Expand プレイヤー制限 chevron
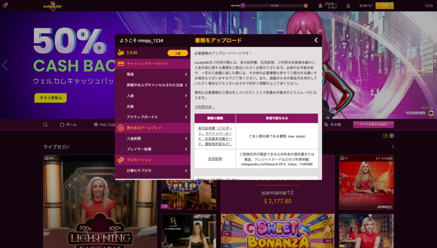 [x=186, y=149]
